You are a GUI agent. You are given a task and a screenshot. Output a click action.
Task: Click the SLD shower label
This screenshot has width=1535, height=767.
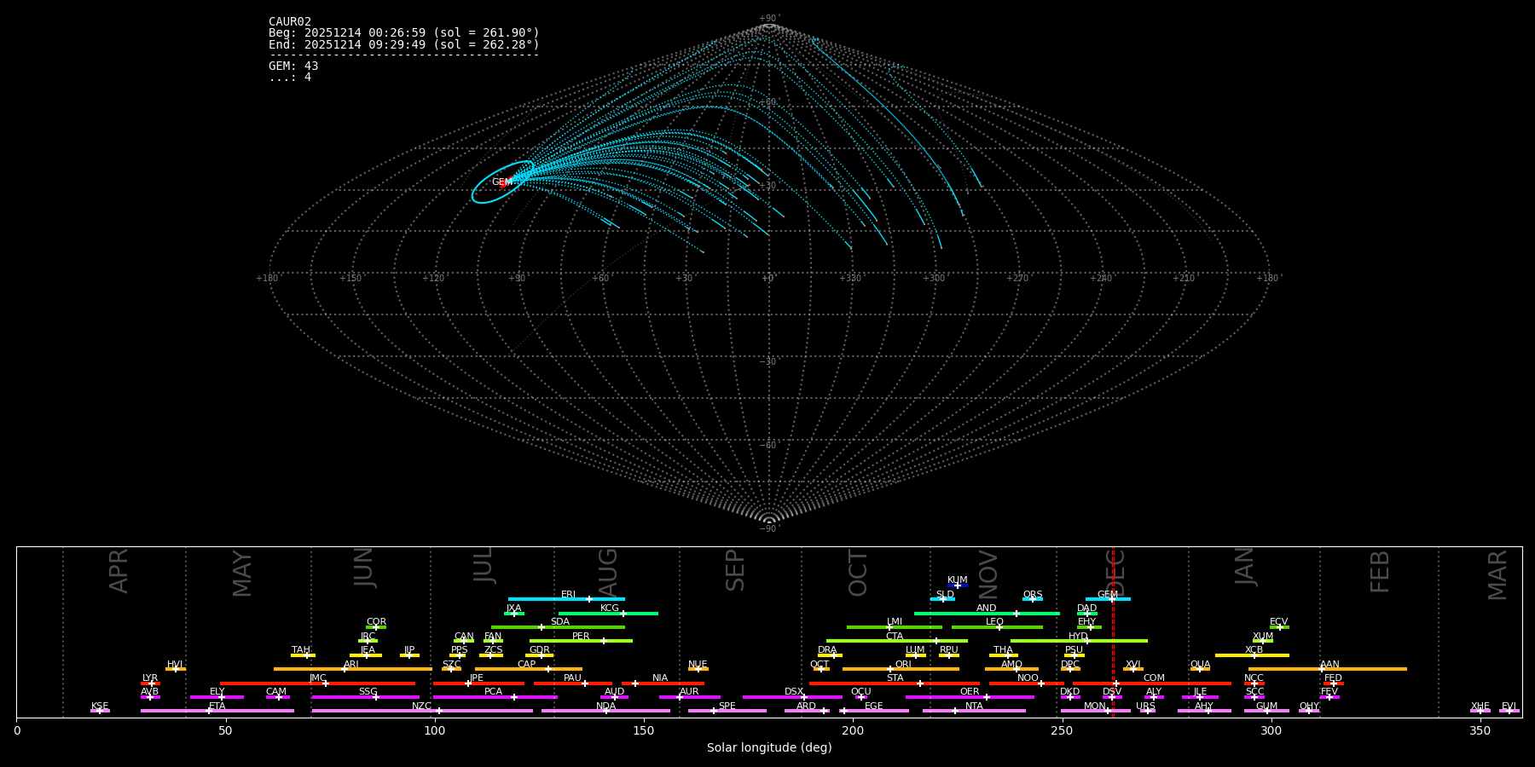point(945,595)
